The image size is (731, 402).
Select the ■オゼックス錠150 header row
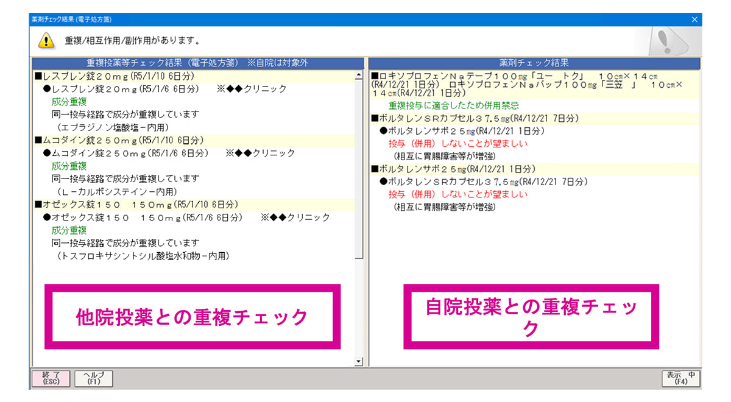tap(135, 205)
